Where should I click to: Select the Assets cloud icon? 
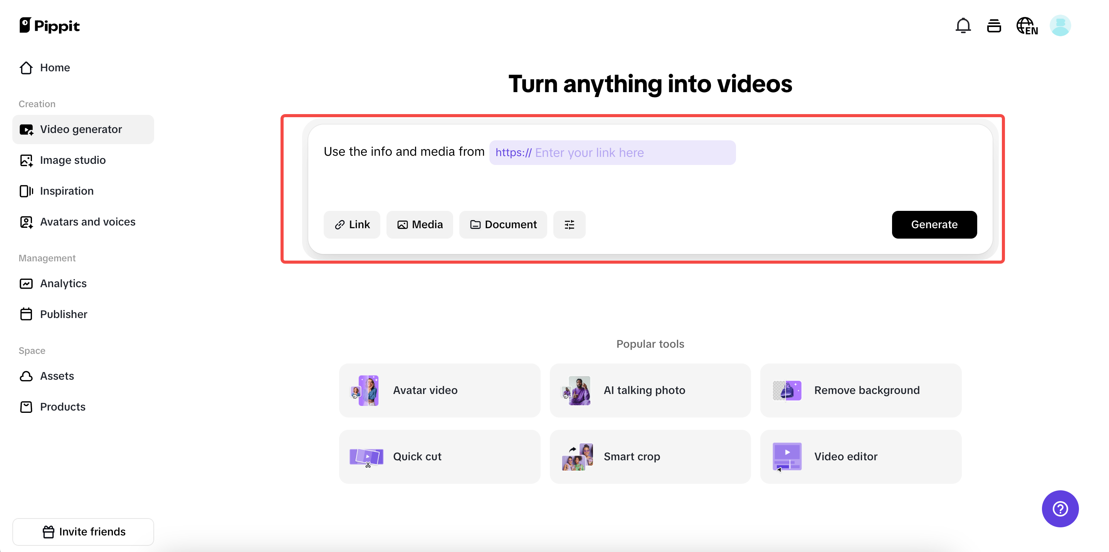pyautogui.click(x=26, y=375)
